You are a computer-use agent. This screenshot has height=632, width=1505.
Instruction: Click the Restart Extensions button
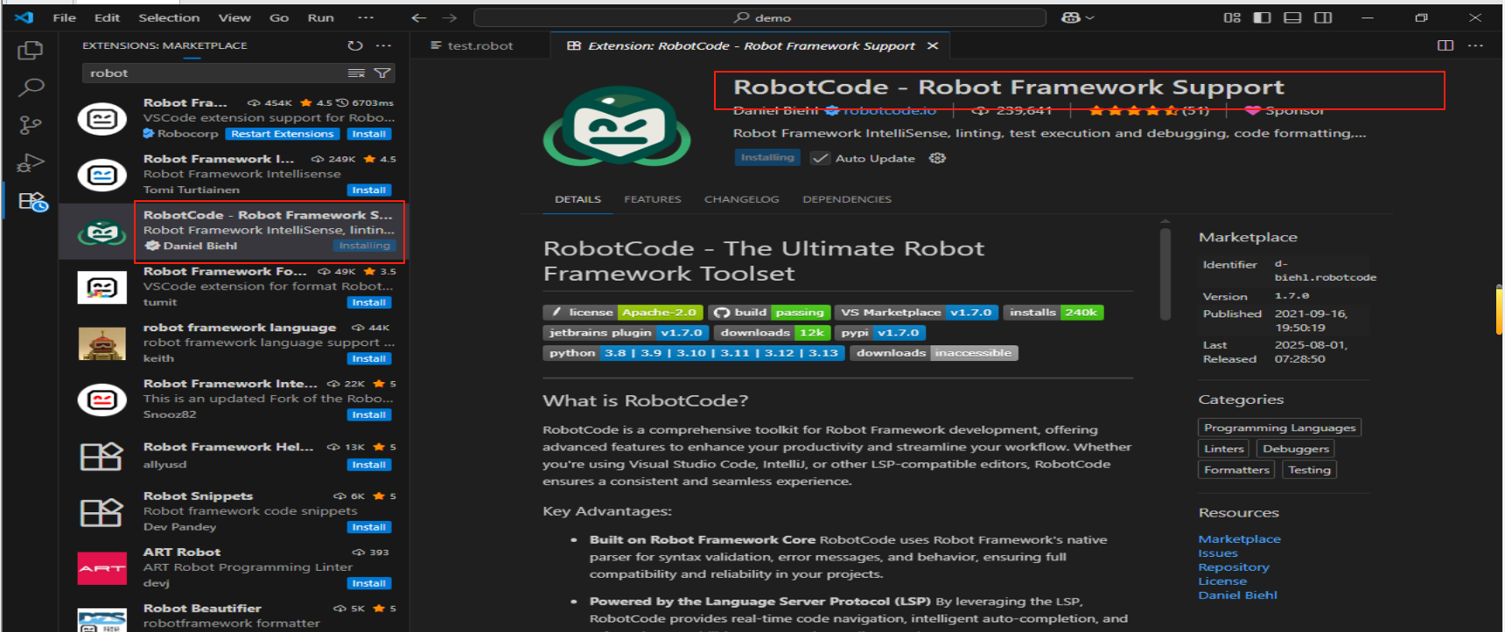coord(283,134)
